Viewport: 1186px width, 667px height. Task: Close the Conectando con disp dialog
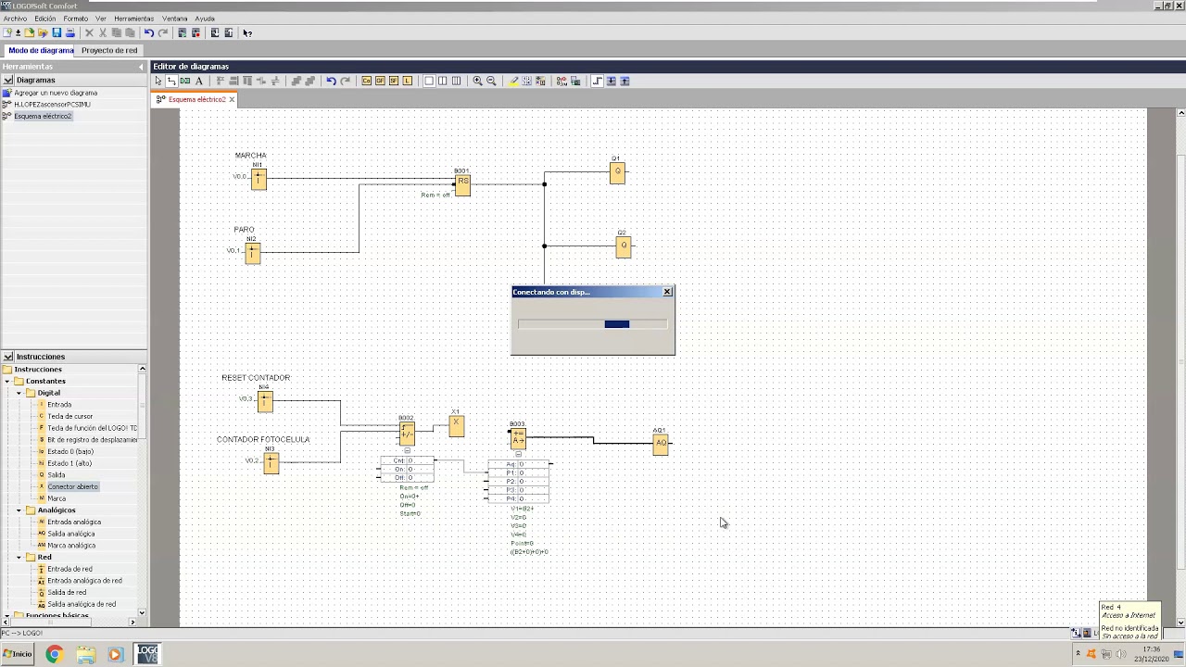667,292
